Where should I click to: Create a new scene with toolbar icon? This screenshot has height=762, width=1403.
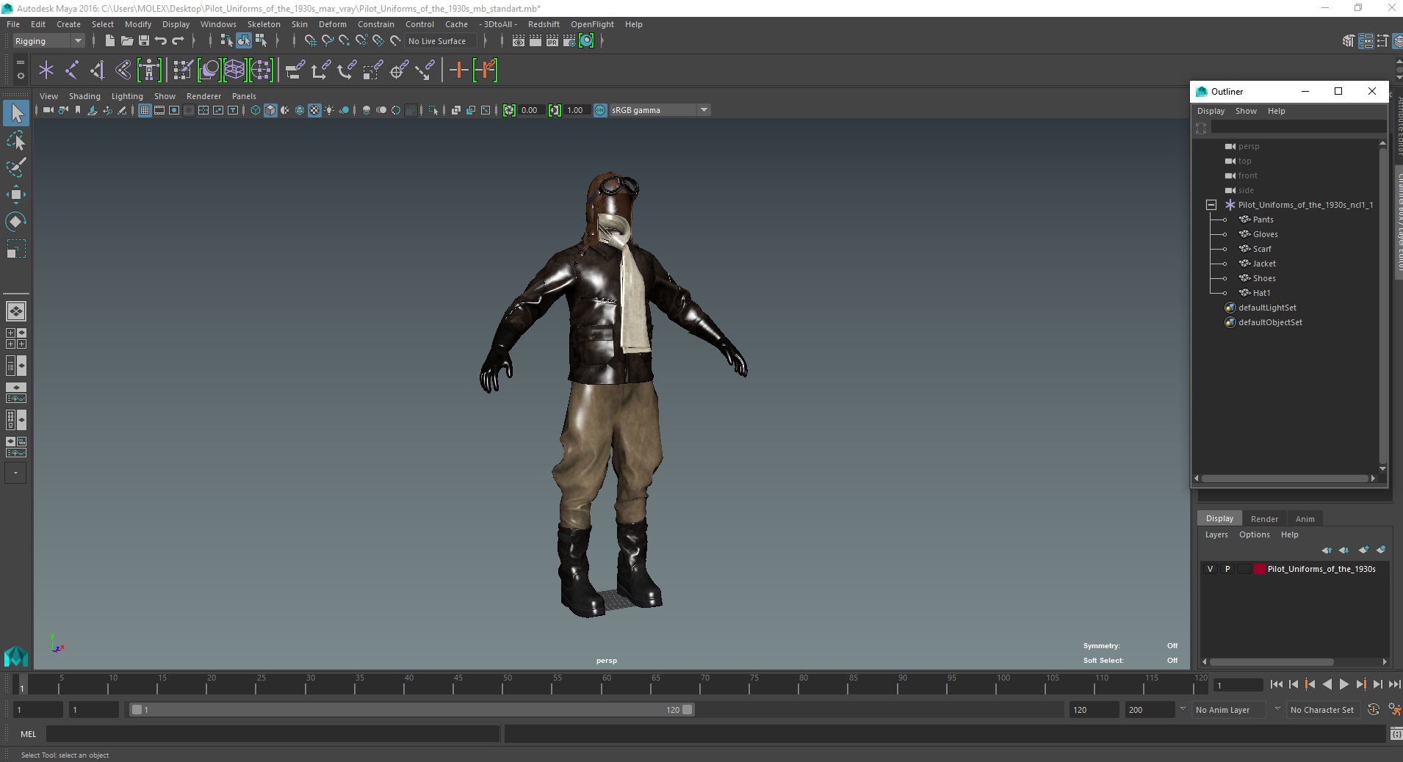109,41
